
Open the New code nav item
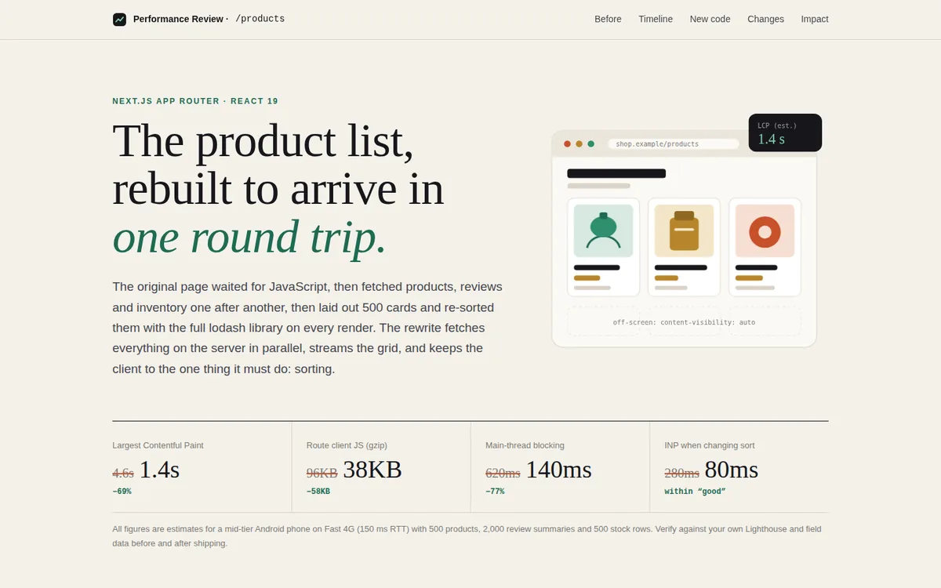[710, 19]
